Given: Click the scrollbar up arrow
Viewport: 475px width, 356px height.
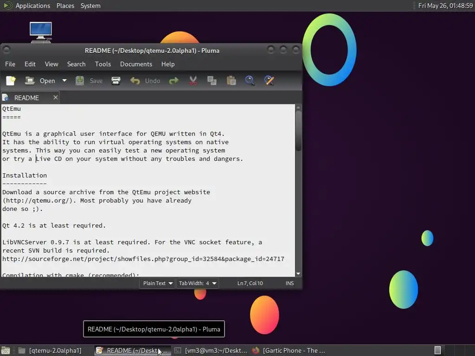Looking at the screenshot, I should coord(298,108).
